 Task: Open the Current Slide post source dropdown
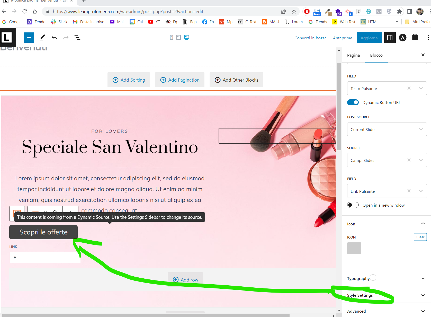[x=421, y=129]
